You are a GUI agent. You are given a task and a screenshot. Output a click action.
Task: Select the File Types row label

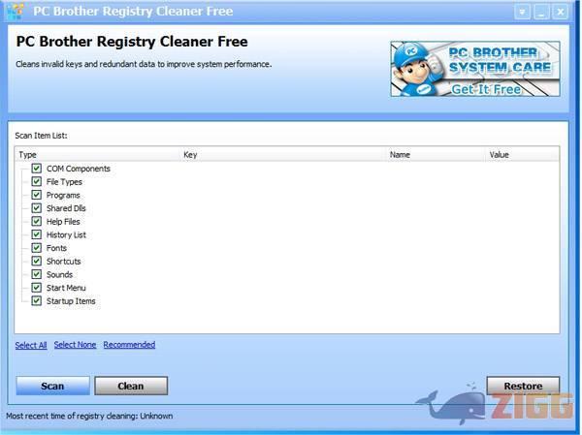64,182
